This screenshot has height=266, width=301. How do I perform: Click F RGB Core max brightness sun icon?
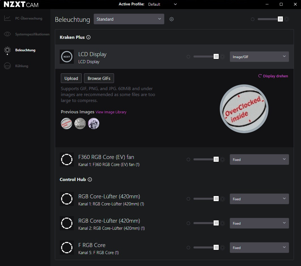[223, 248]
